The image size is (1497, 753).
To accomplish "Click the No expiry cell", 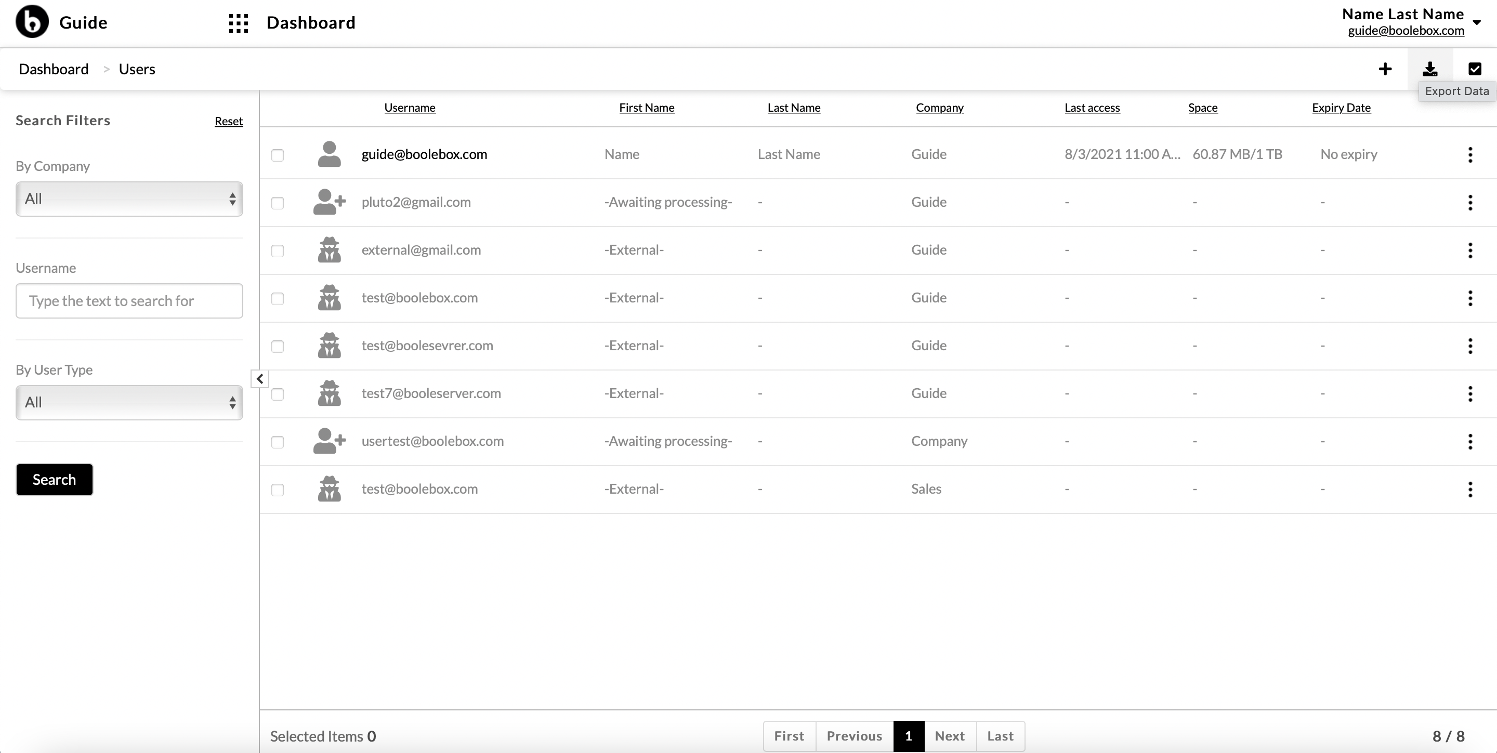I will coord(1349,154).
